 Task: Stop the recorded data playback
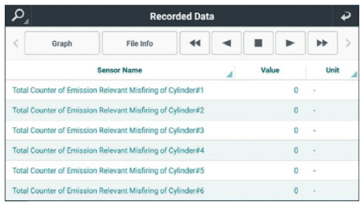pyautogui.click(x=259, y=43)
